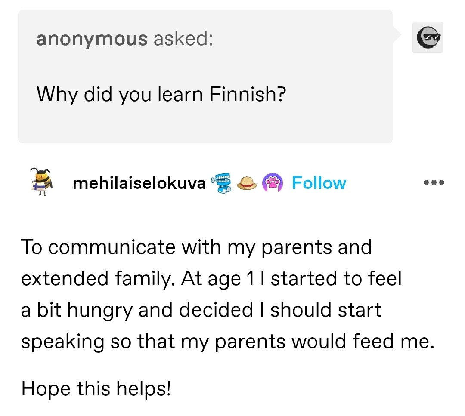Image resolution: width=465 pixels, height=416 pixels.
Task: Open the three-dot post options menu
Action: 433,182
